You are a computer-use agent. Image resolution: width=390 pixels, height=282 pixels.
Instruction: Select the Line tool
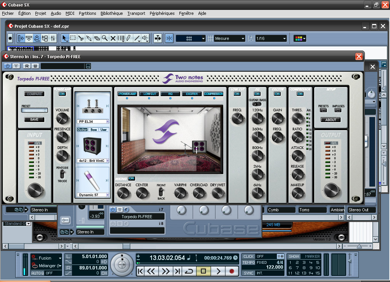(137, 38)
